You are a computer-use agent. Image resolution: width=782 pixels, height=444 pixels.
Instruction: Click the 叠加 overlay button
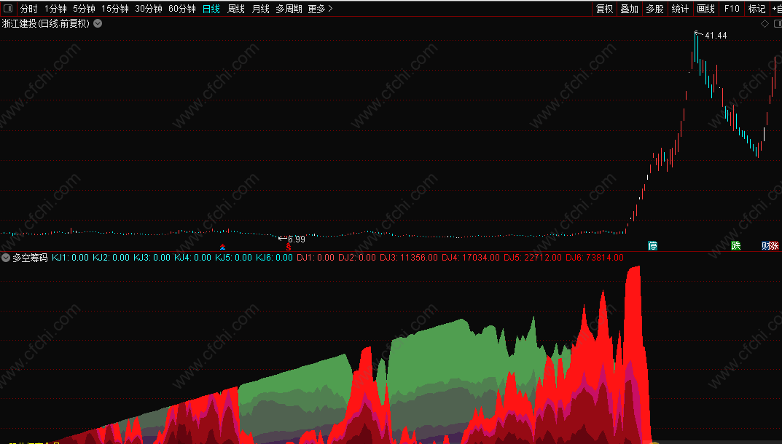click(x=630, y=9)
